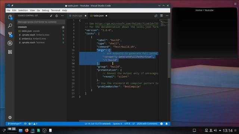Change language mode JSON with Comments
239x134 pixels.
pos(147,124)
